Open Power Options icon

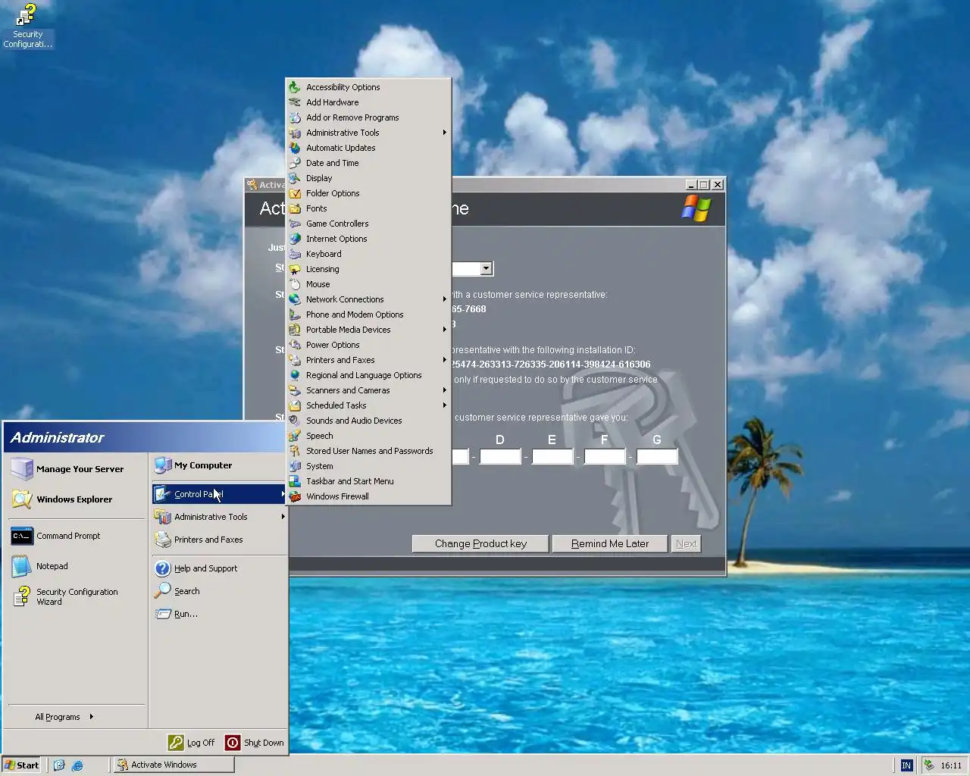[295, 345]
